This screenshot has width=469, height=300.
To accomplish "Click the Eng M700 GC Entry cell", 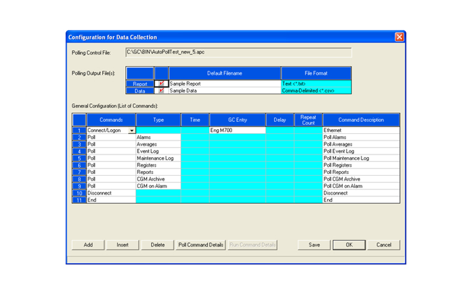I will pyautogui.click(x=238, y=130).
